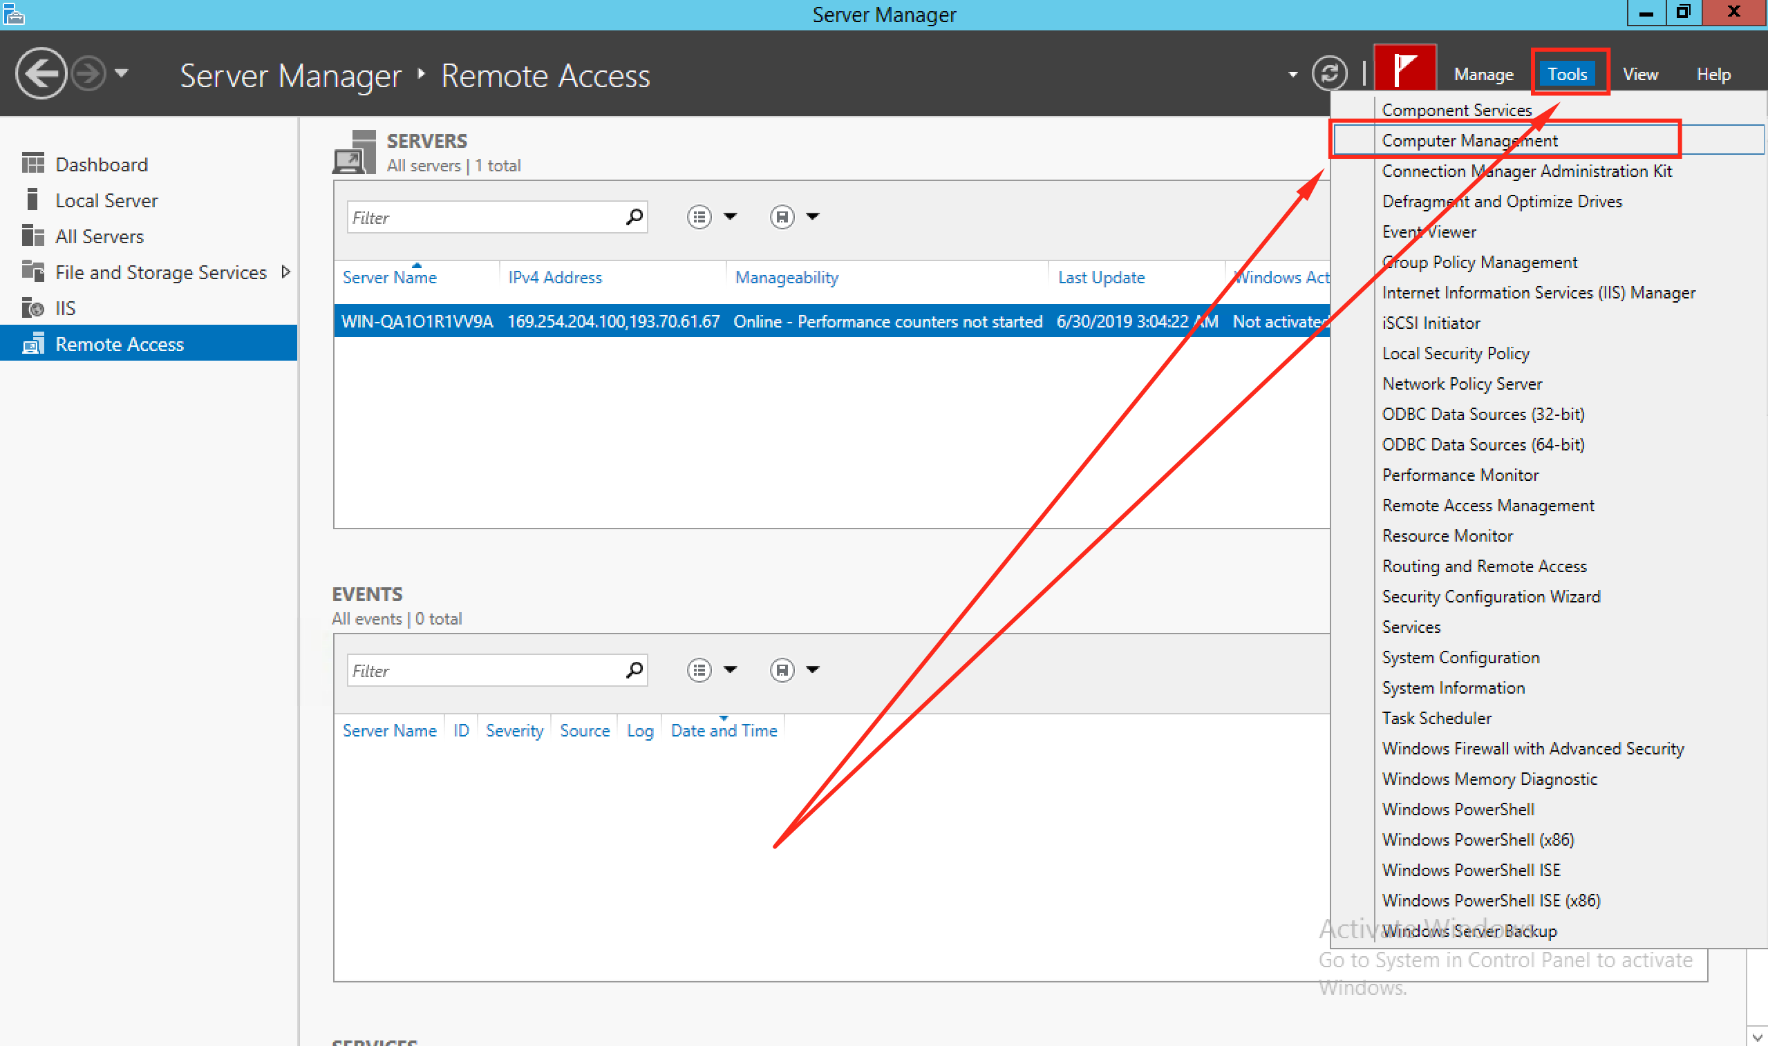Click the All Servers sidebar icon
Viewport: 1768px width, 1046px height.
(x=32, y=236)
